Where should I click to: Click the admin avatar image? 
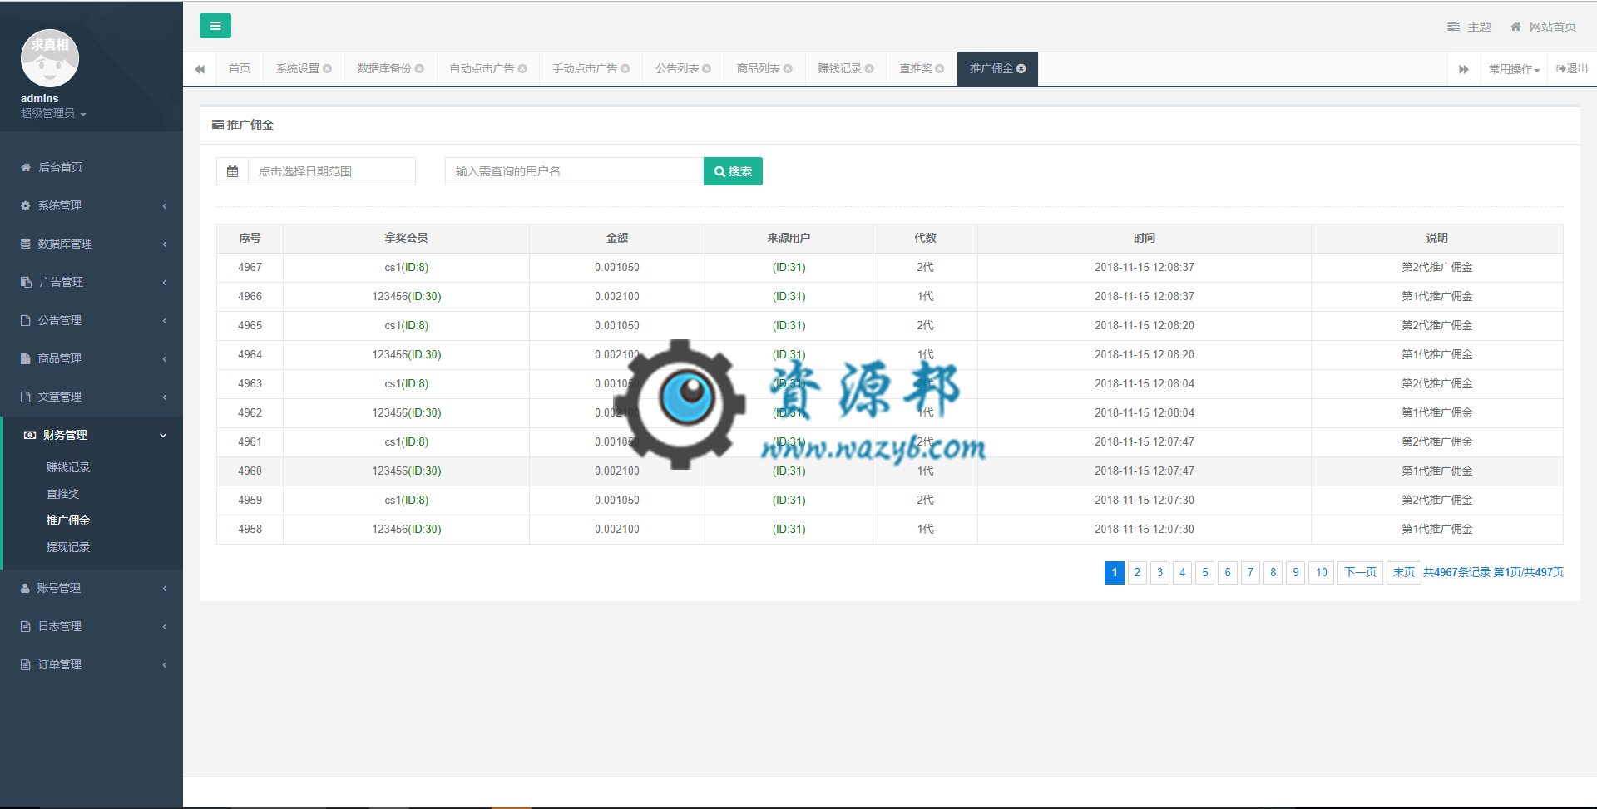click(x=50, y=58)
